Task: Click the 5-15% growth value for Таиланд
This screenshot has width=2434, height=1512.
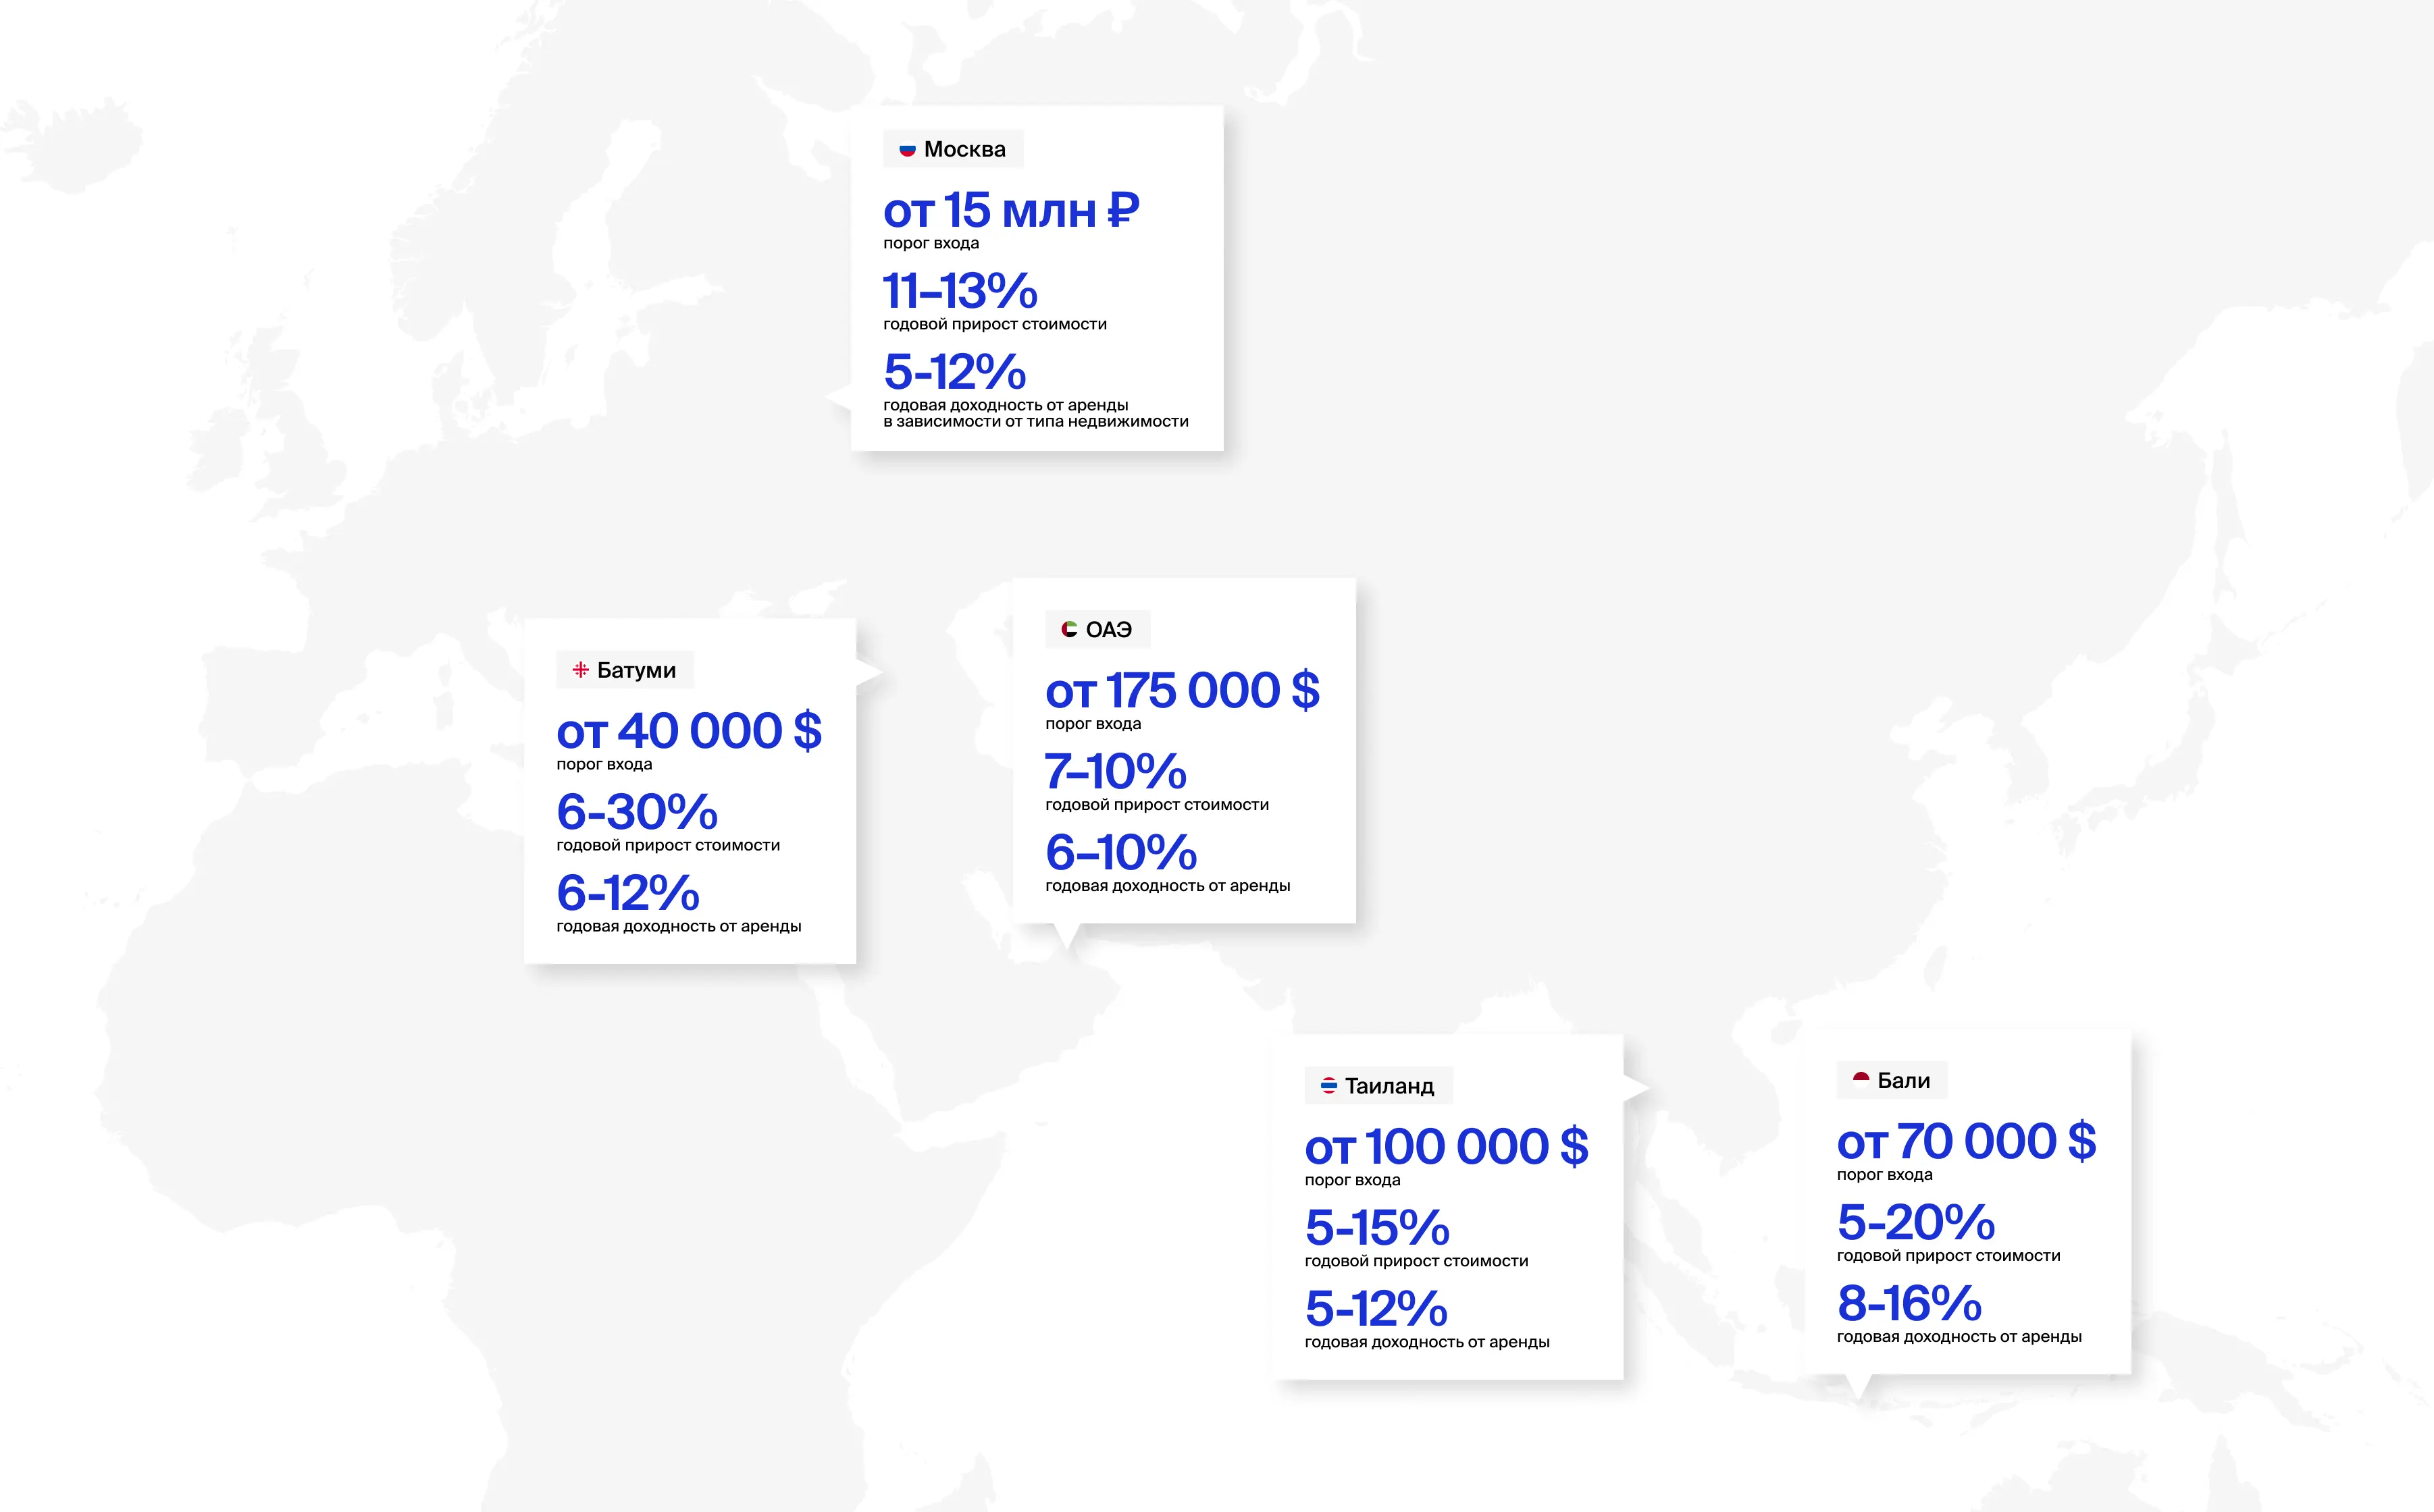Action: point(1376,1228)
